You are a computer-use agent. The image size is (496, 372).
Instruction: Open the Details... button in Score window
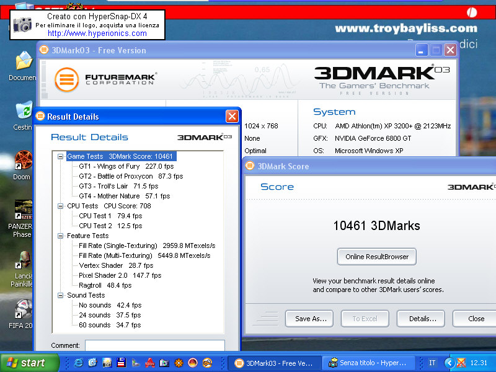tap(421, 319)
